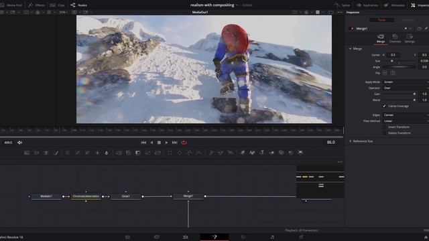429x241 pixels.
Task: Add a Background node from toolbar
Action: (x=27, y=153)
